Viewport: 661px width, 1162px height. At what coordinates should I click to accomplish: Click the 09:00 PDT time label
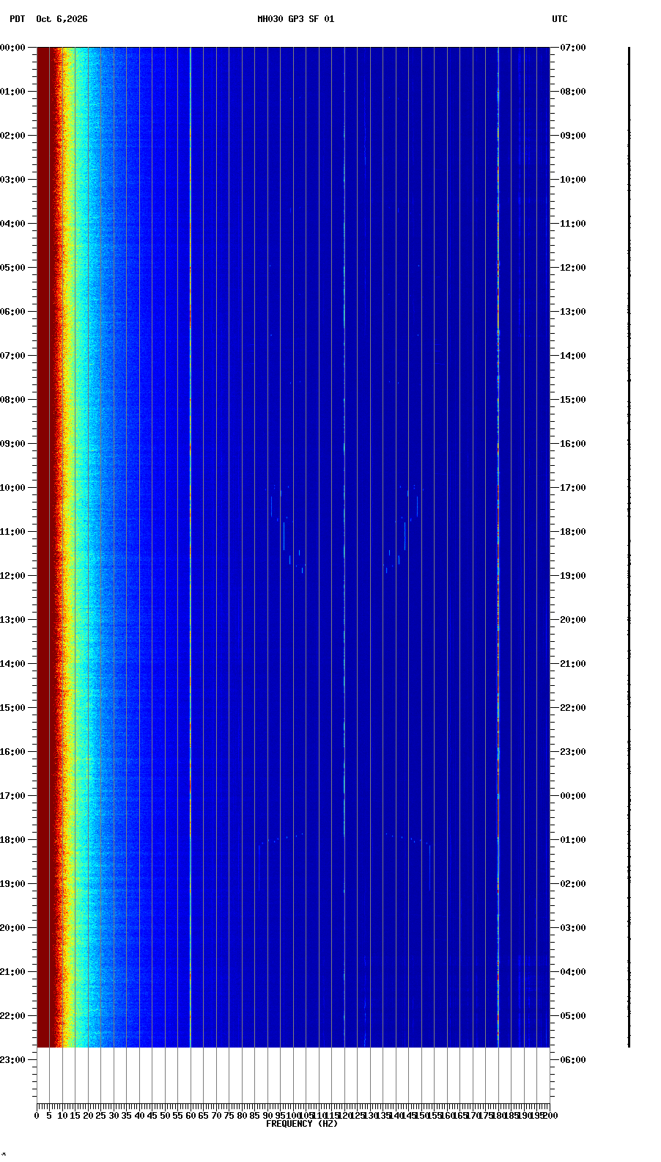pos(12,444)
